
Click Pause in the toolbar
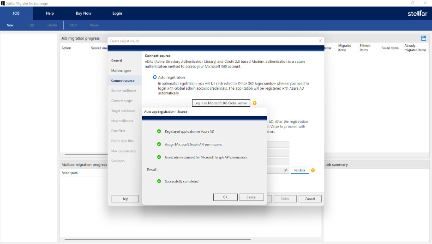click(x=94, y=25)
